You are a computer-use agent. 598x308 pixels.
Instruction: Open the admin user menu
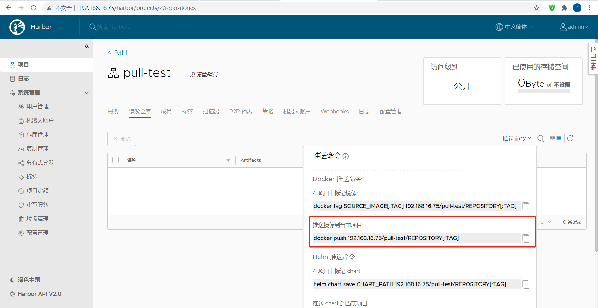[x=574, y=27]
